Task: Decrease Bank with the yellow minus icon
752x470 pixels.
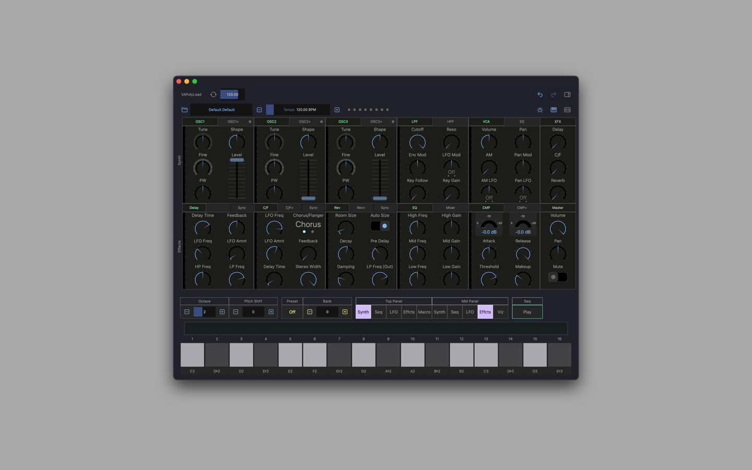Action: click(310, 312)
